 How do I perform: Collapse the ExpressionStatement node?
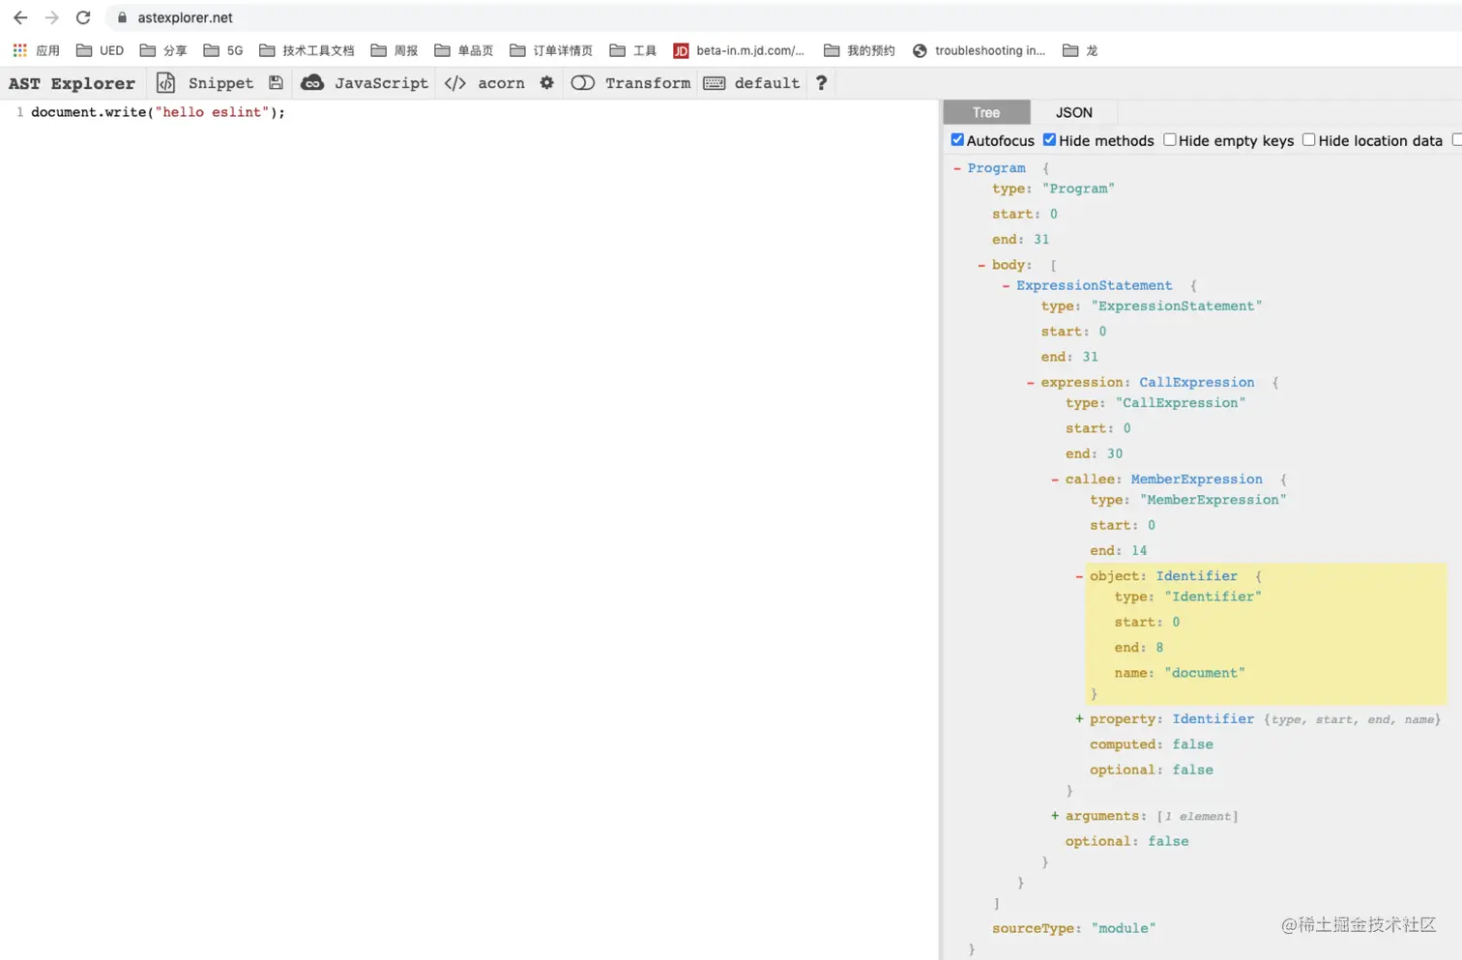click(1007, 286)
